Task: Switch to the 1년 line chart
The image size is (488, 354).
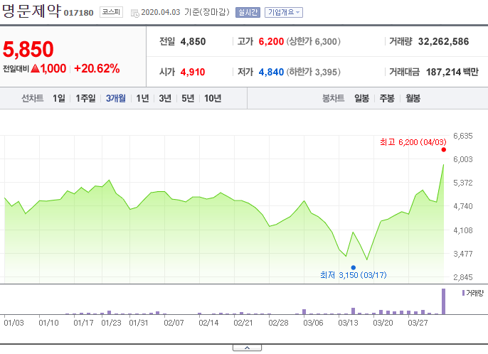Action: tap(142, 98)
